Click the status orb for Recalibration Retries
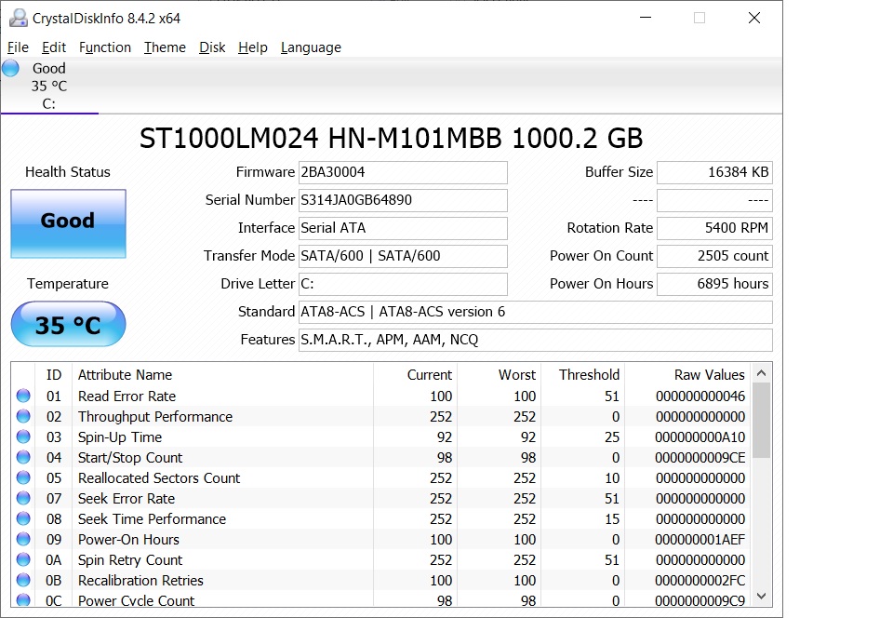893x618 pixels. [x=23, y=580]
